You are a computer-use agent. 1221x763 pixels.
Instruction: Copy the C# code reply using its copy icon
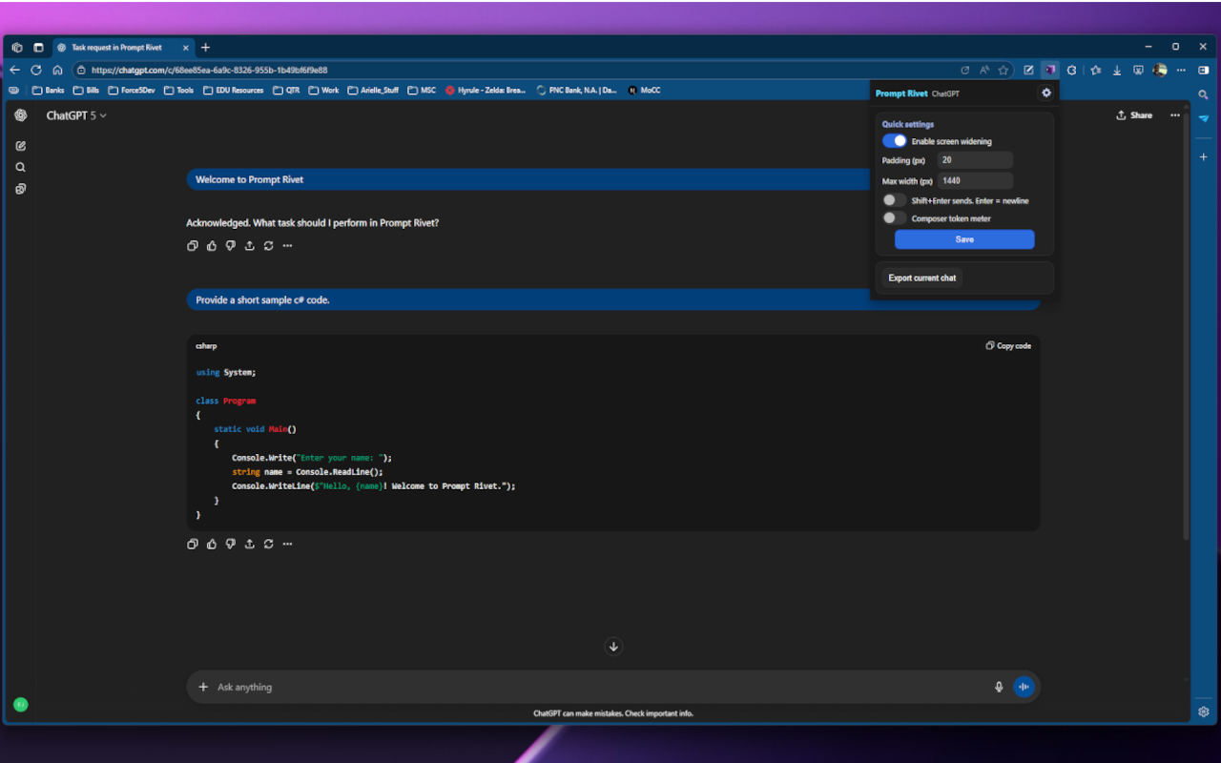(x=193, y=545)
